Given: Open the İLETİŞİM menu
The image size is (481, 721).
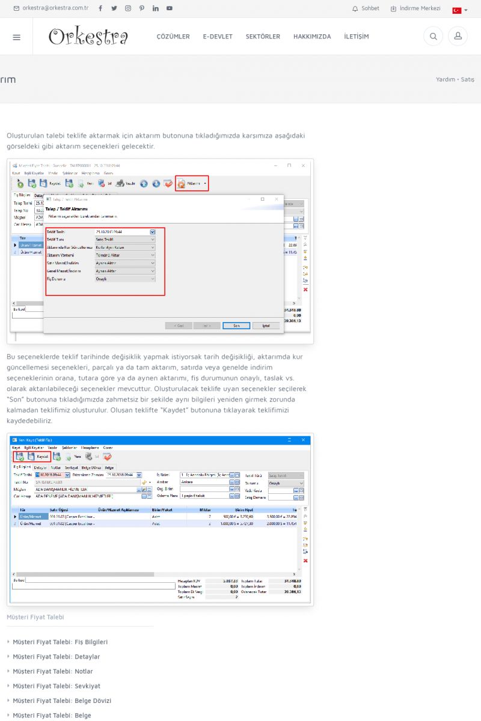Looking at the screenshot, I should pyautogui.click(x=357, y=37).
